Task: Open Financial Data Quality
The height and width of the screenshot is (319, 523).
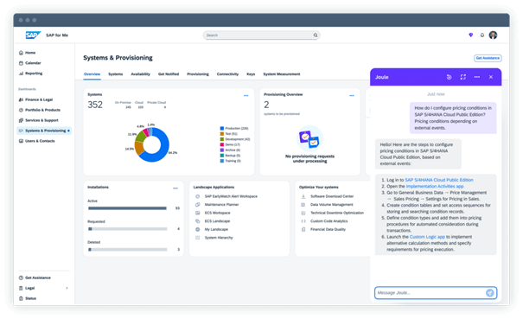Action: click(x=328, y=230)
